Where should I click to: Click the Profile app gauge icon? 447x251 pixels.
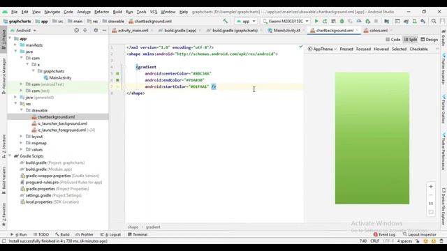coord(359,21)
